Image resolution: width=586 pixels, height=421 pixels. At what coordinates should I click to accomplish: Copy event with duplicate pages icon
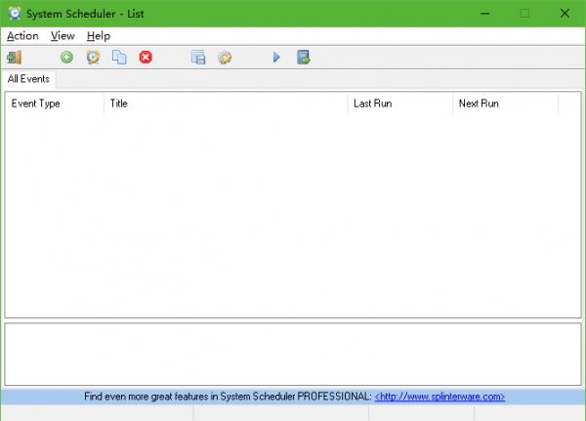tap(119, 58)
